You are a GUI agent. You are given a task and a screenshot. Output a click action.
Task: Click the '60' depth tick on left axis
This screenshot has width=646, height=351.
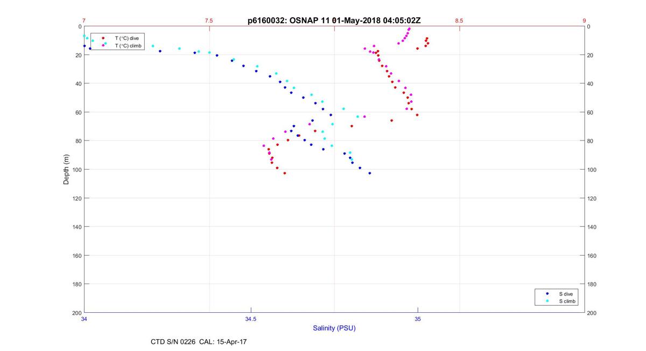tap(78, 113)
